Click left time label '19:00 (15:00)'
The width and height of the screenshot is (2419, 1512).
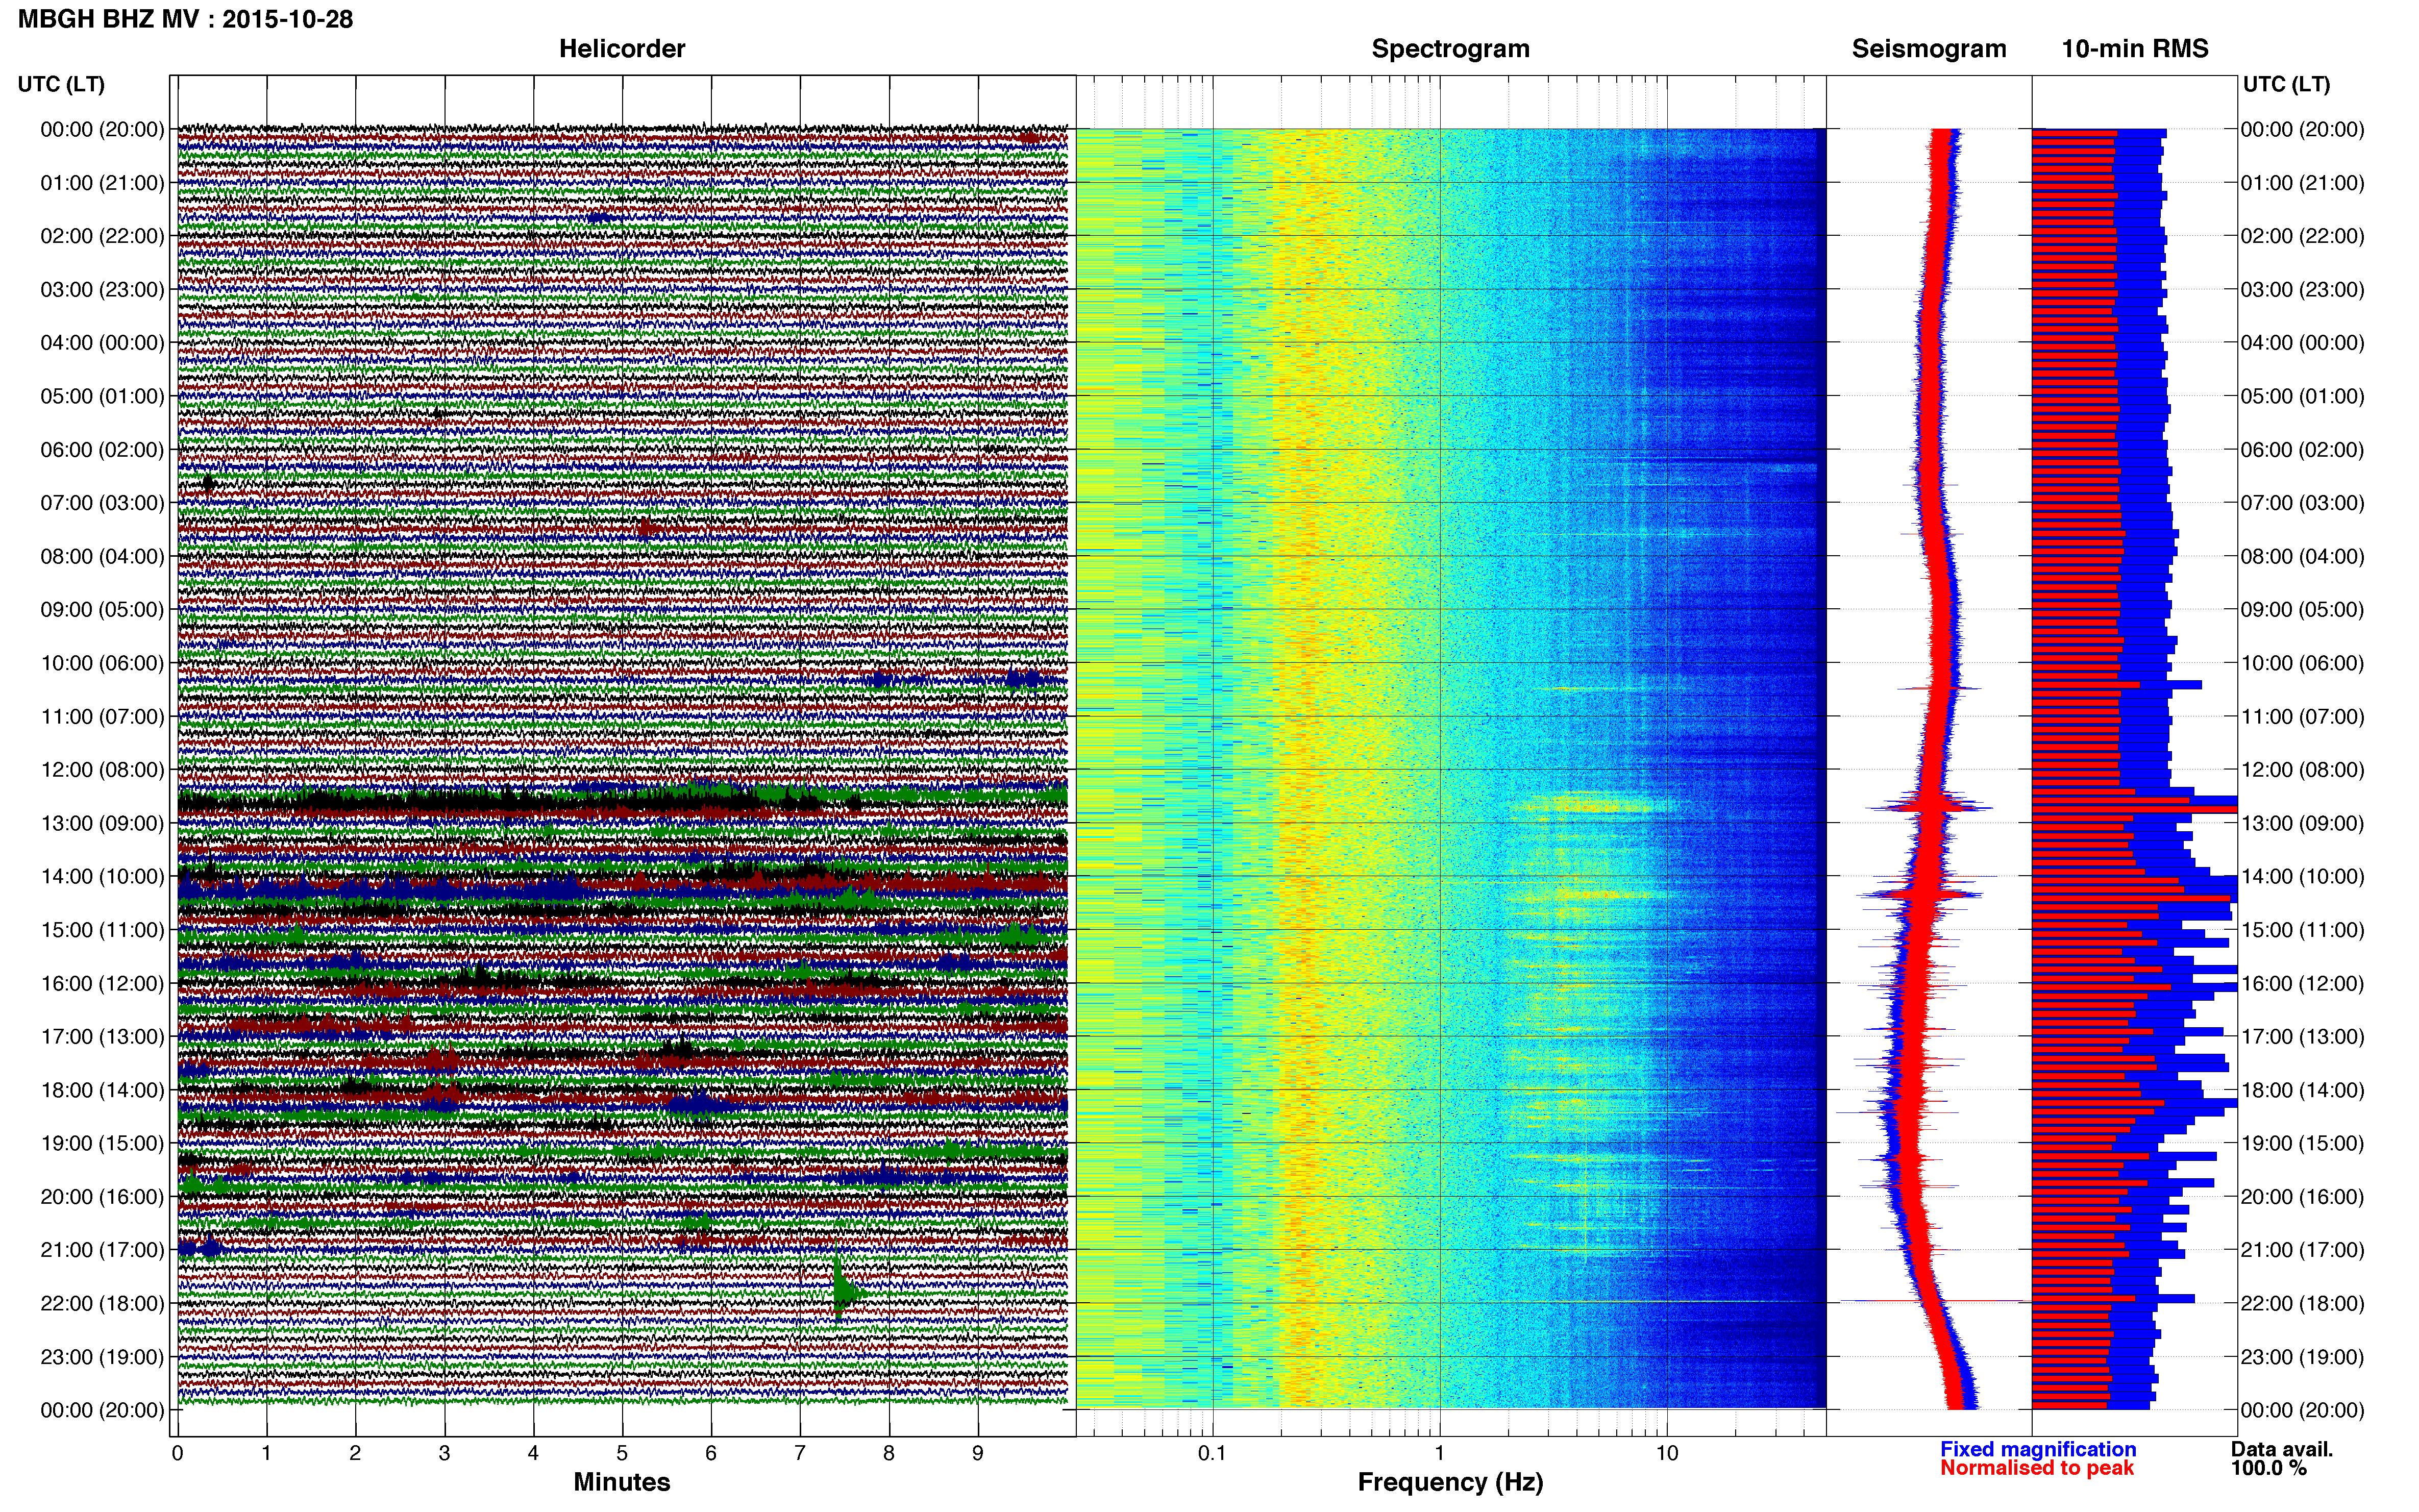click(102, 1143)
